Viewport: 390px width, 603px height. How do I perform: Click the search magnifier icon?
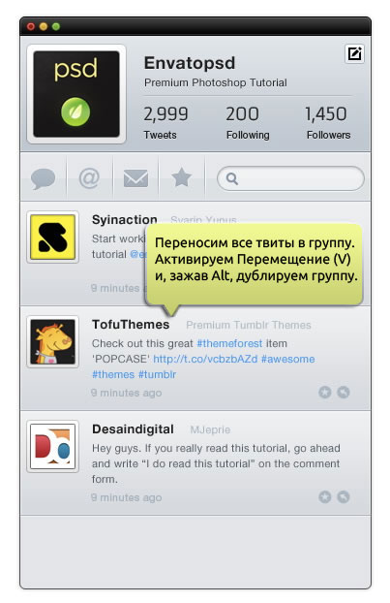232,178
